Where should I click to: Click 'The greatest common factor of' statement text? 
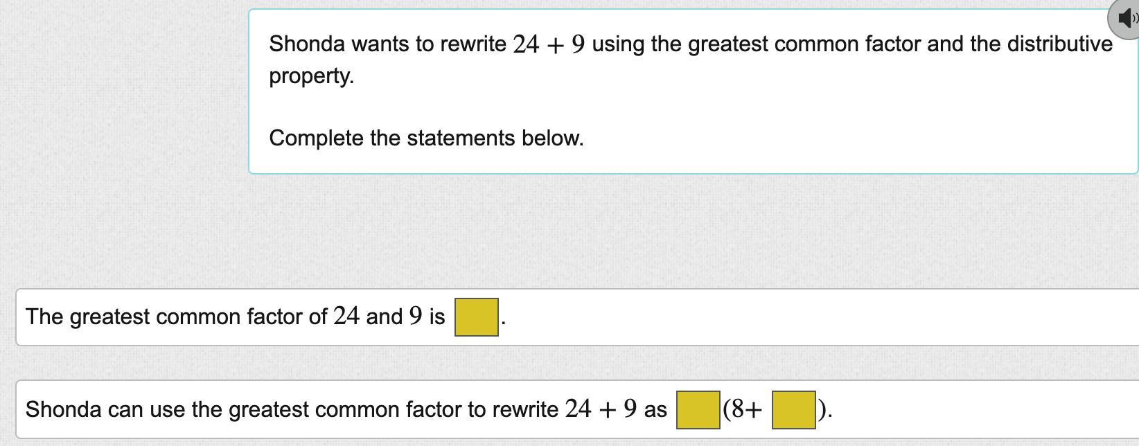pyautogui.click(x=176, y=317)
